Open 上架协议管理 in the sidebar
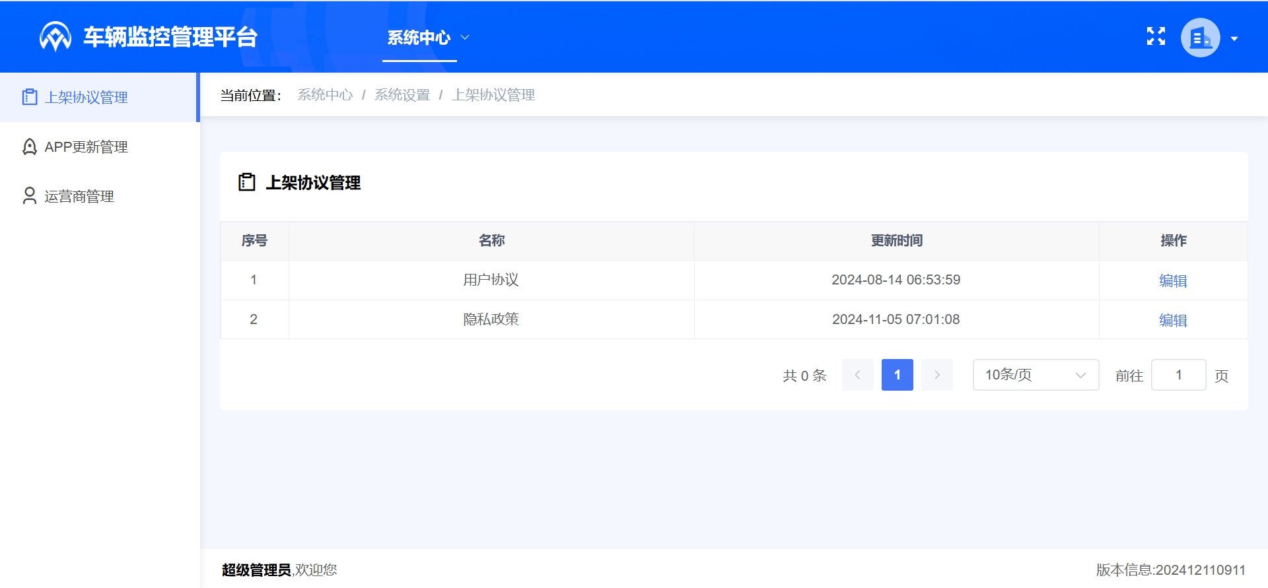Screen dimensions: 1268x588 coord(99,97)
